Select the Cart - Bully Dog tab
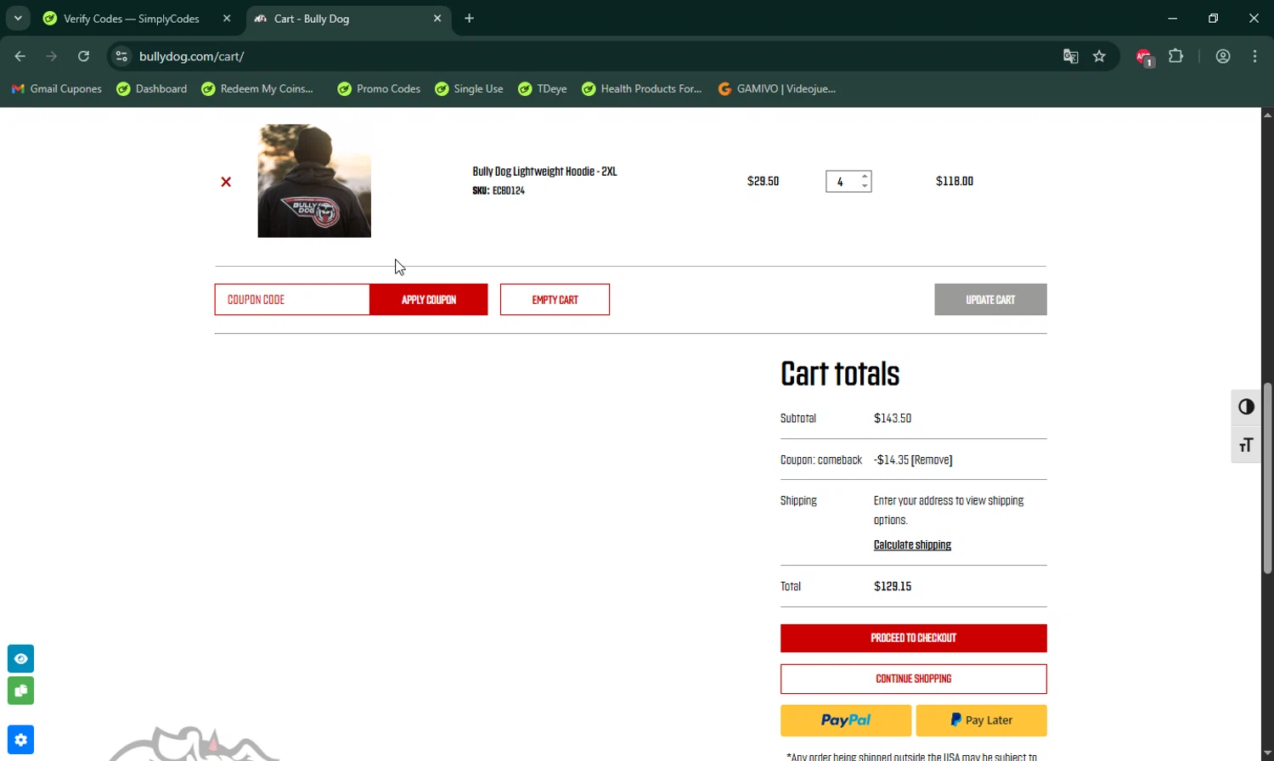The width and height of the screenshot is (1274, 761). click(x=340, y=18)
